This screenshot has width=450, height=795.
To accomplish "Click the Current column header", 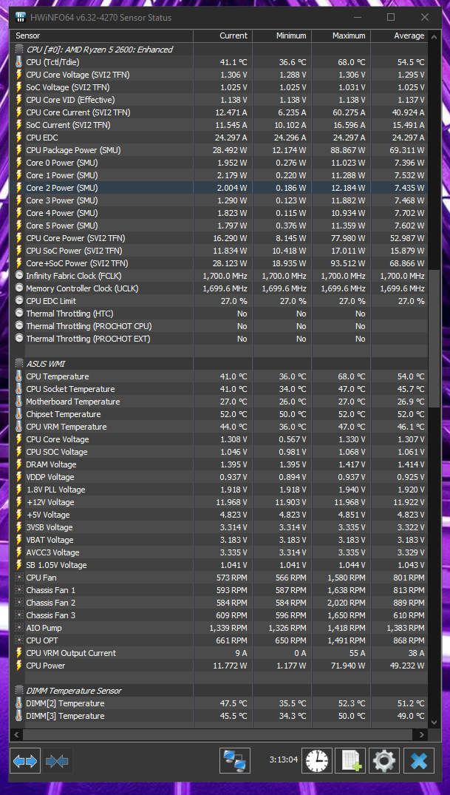I will (x=222, y=36).
